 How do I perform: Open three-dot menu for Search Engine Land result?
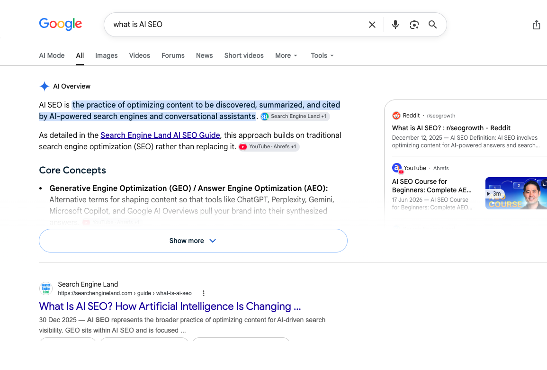204,293
